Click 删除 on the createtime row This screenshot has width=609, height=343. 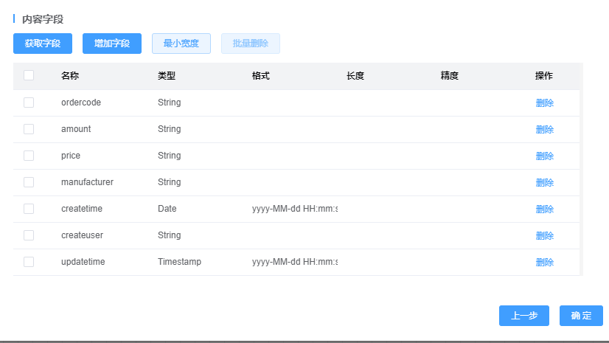coord(544,209)
